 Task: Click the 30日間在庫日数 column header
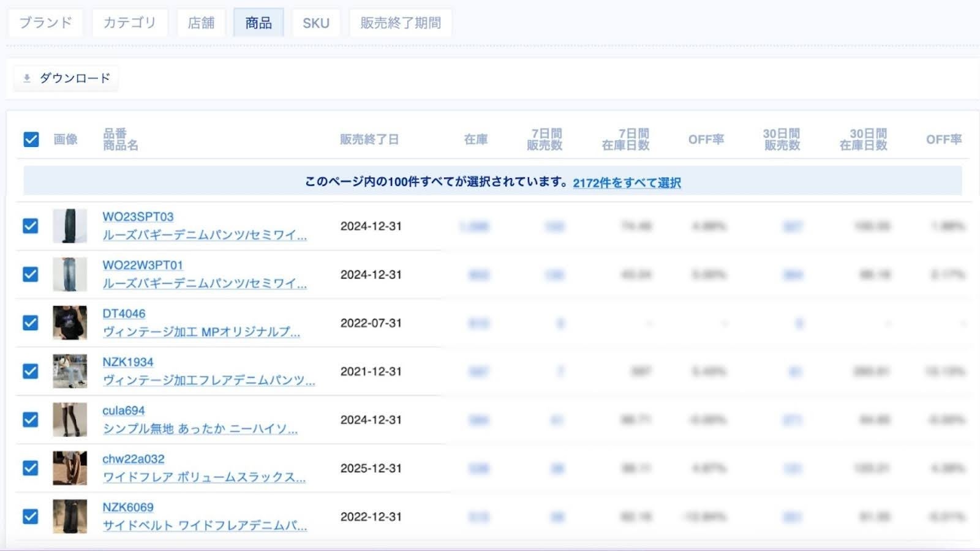point(863,140)
